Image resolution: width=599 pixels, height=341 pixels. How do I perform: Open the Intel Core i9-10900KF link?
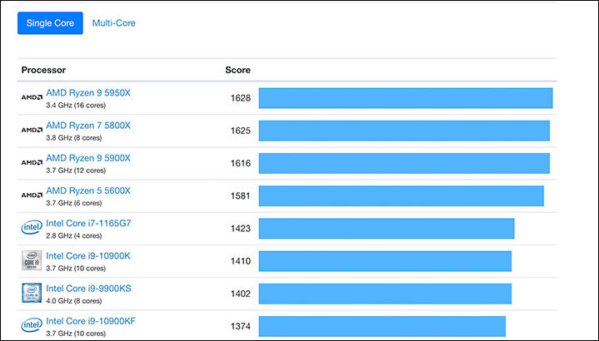coord(90,320)
